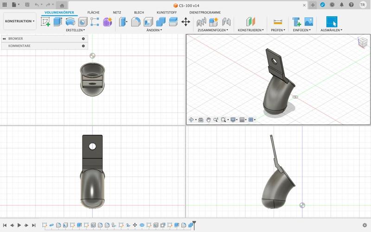
Task: Click the ViewCube in perspective viewport
Action: [x=362, y=42]
